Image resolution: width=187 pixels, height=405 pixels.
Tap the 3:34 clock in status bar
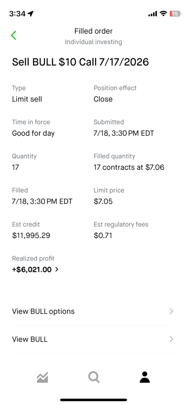pos(17,14)
